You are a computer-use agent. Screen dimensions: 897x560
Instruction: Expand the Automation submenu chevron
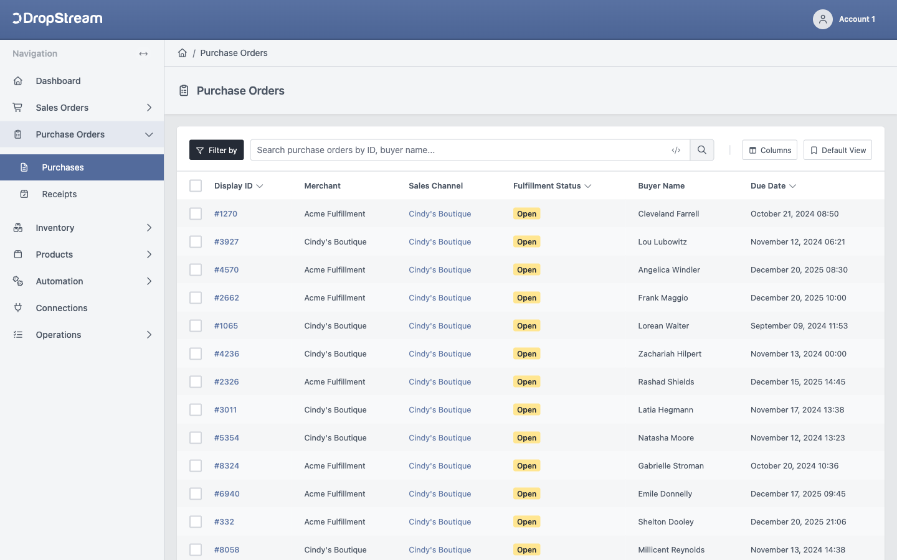[149, 281]
